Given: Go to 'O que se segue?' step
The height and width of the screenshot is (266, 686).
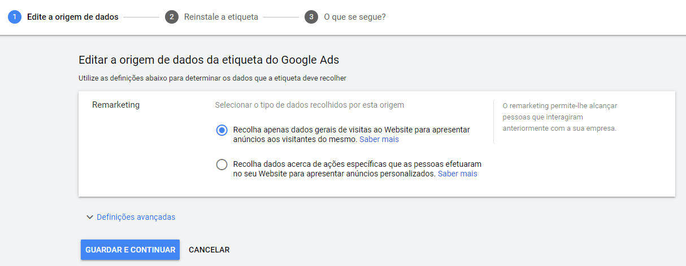Looking at the screenshot, I should tap(355, 17).
